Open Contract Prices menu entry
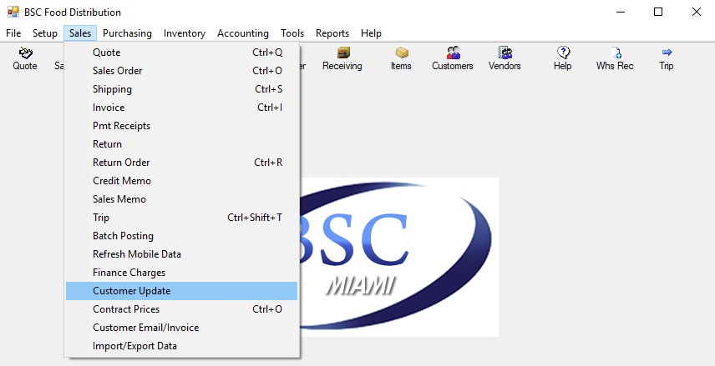 click(181, 309)
